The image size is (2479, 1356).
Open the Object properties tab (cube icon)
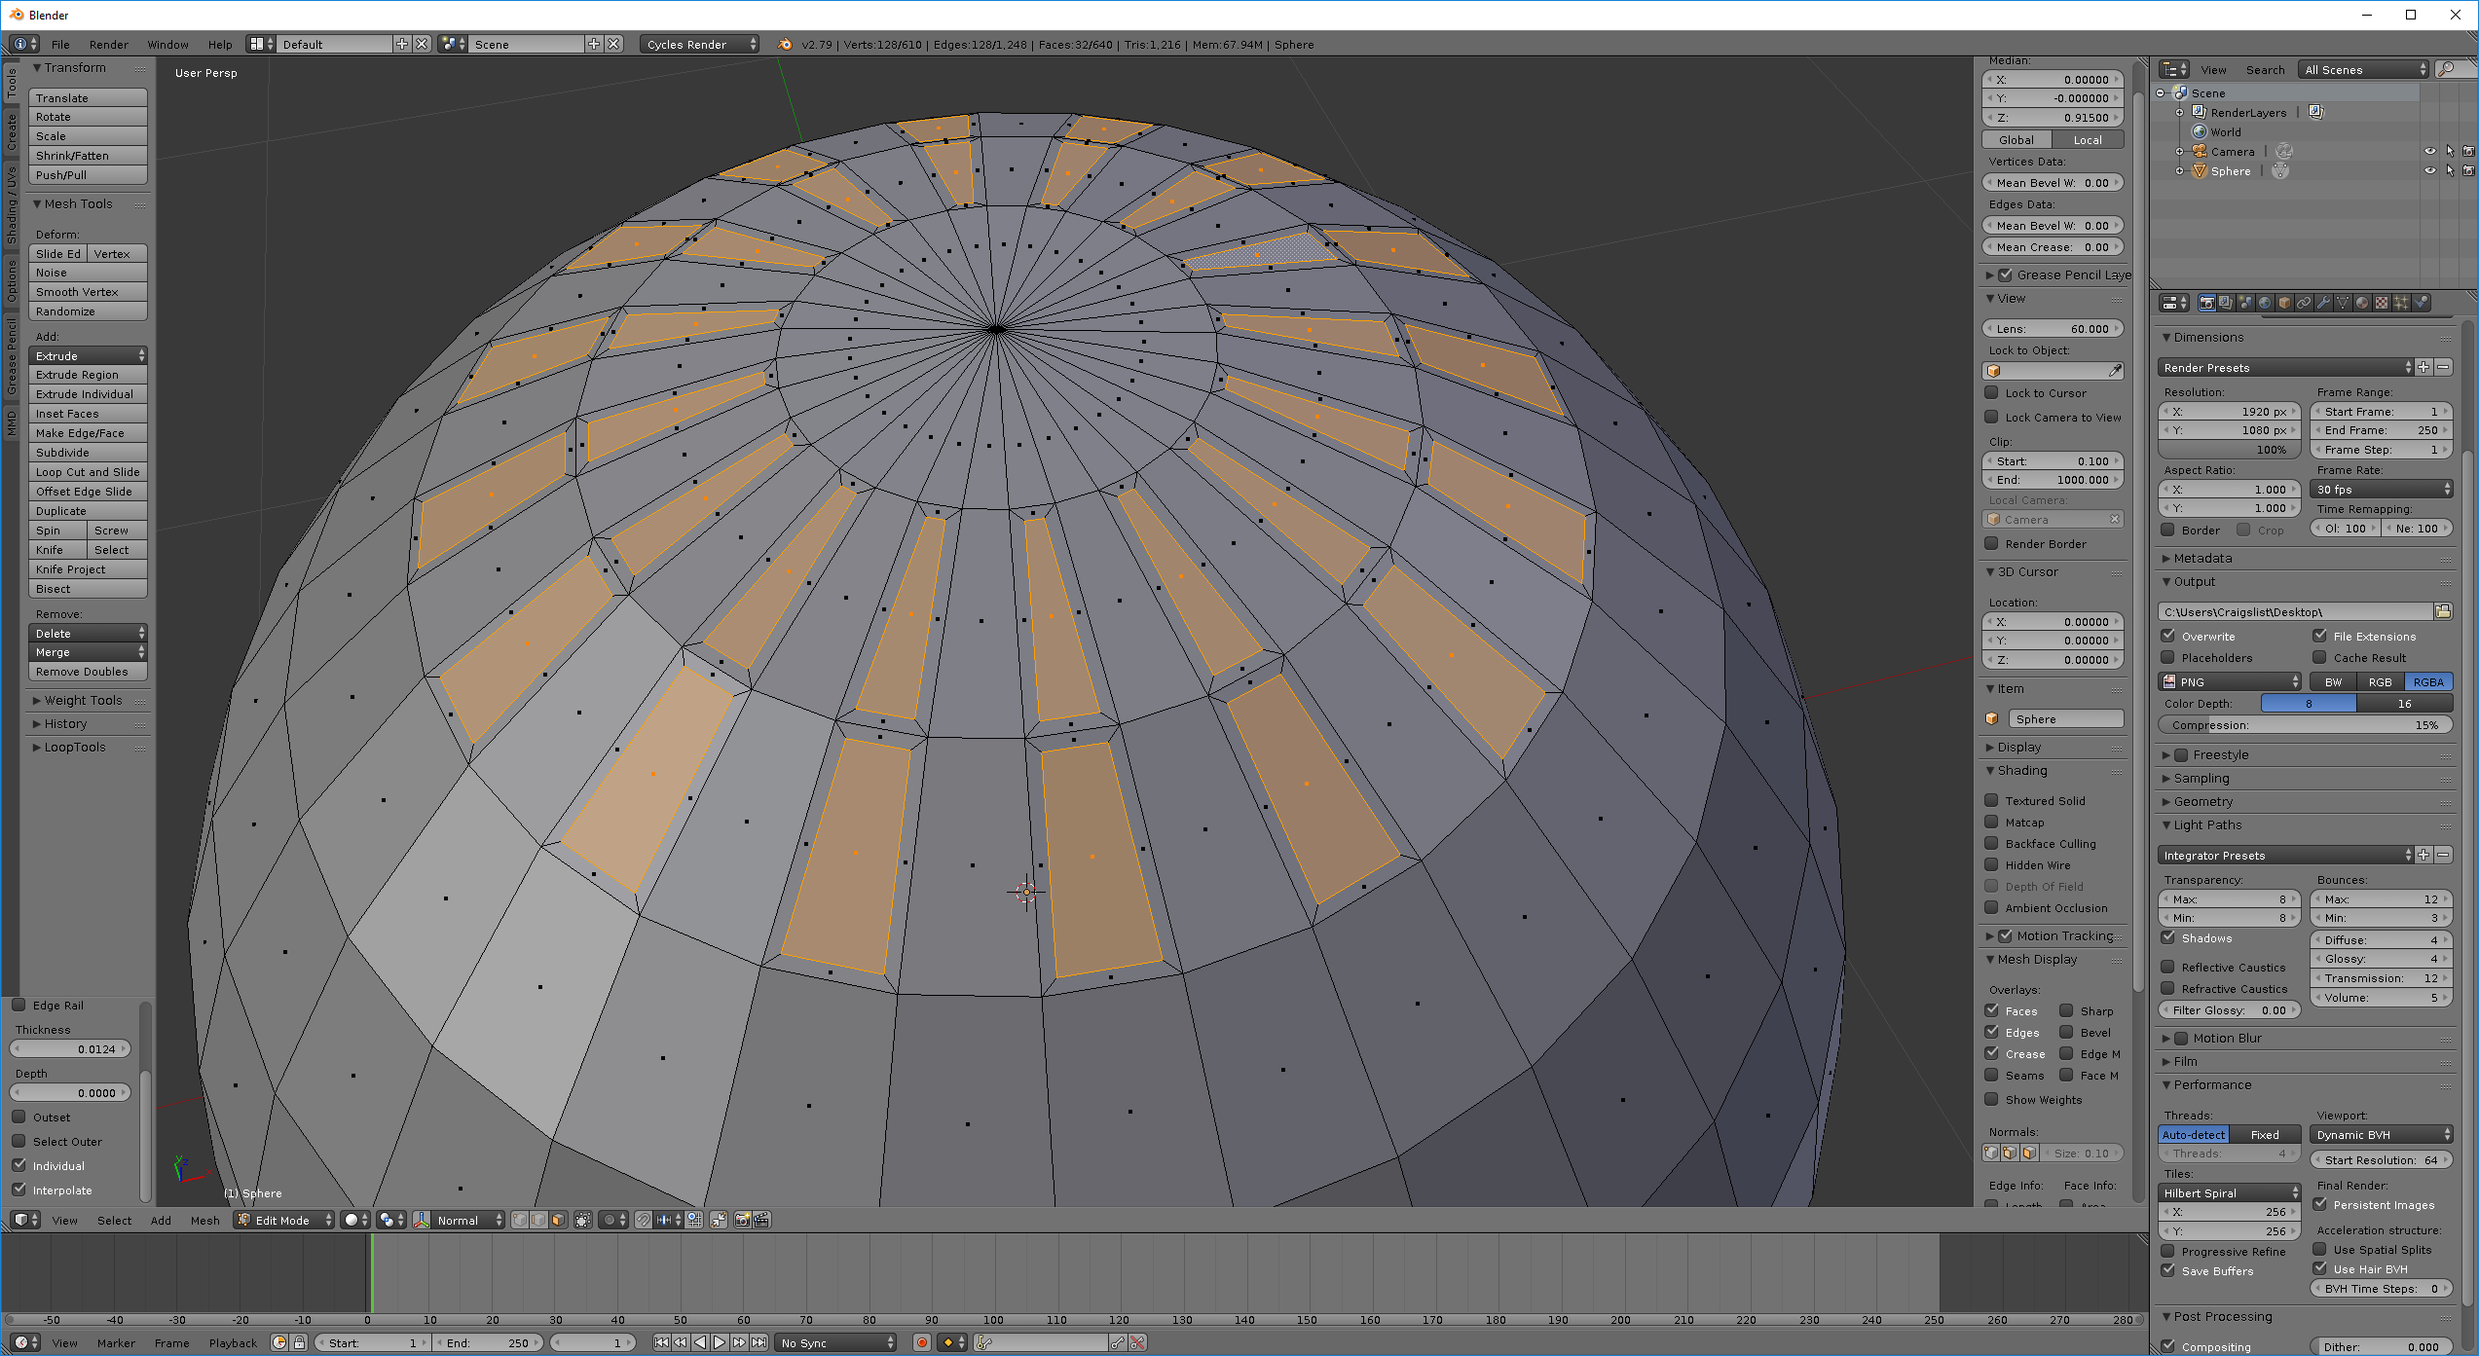click(x=2285, y=303)
